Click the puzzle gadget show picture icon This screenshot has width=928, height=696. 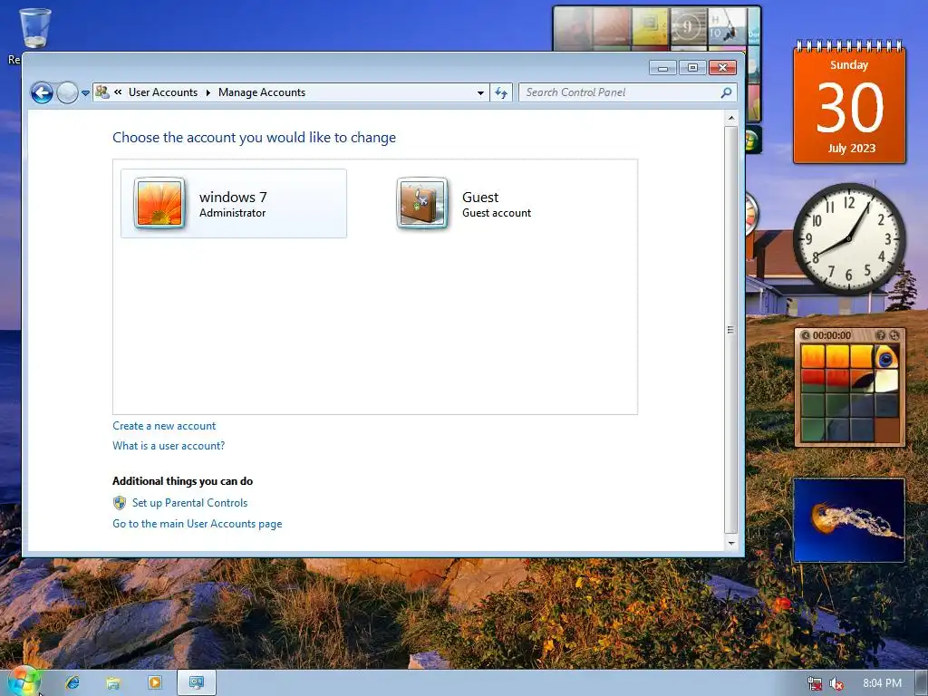pyautogui.click(x=881, y=335)
